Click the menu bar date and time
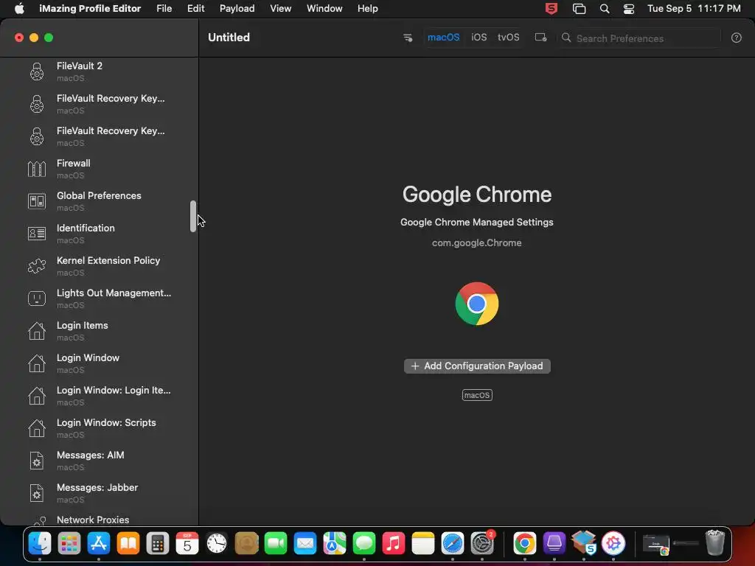The height and width of the screenshot is (566, 755). 694,9
